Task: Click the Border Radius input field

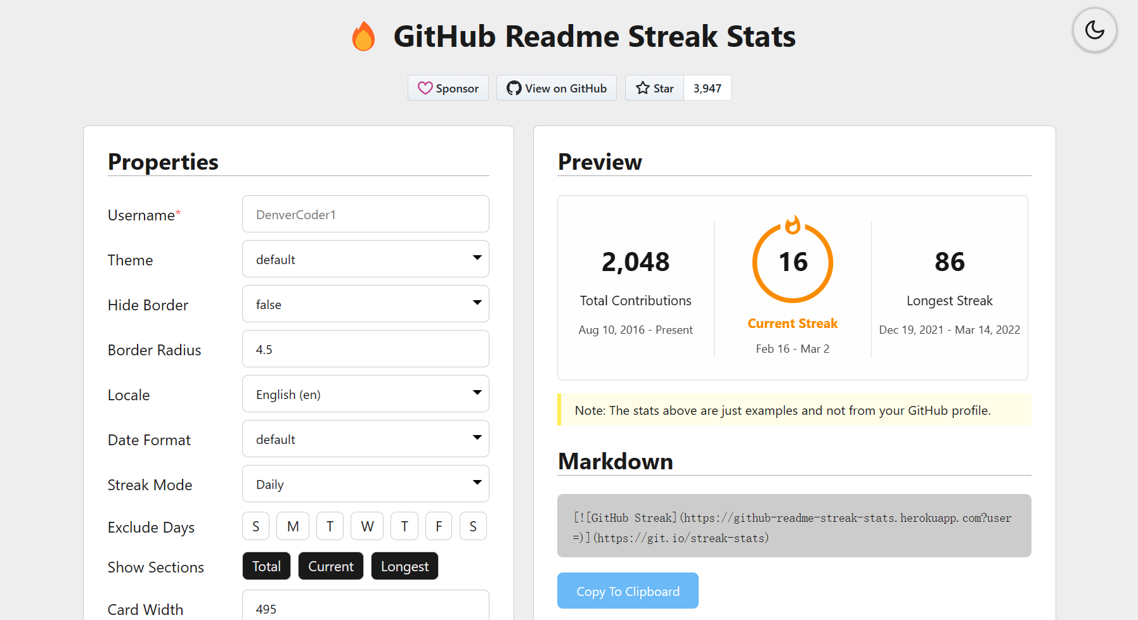Action: point(366,349)
